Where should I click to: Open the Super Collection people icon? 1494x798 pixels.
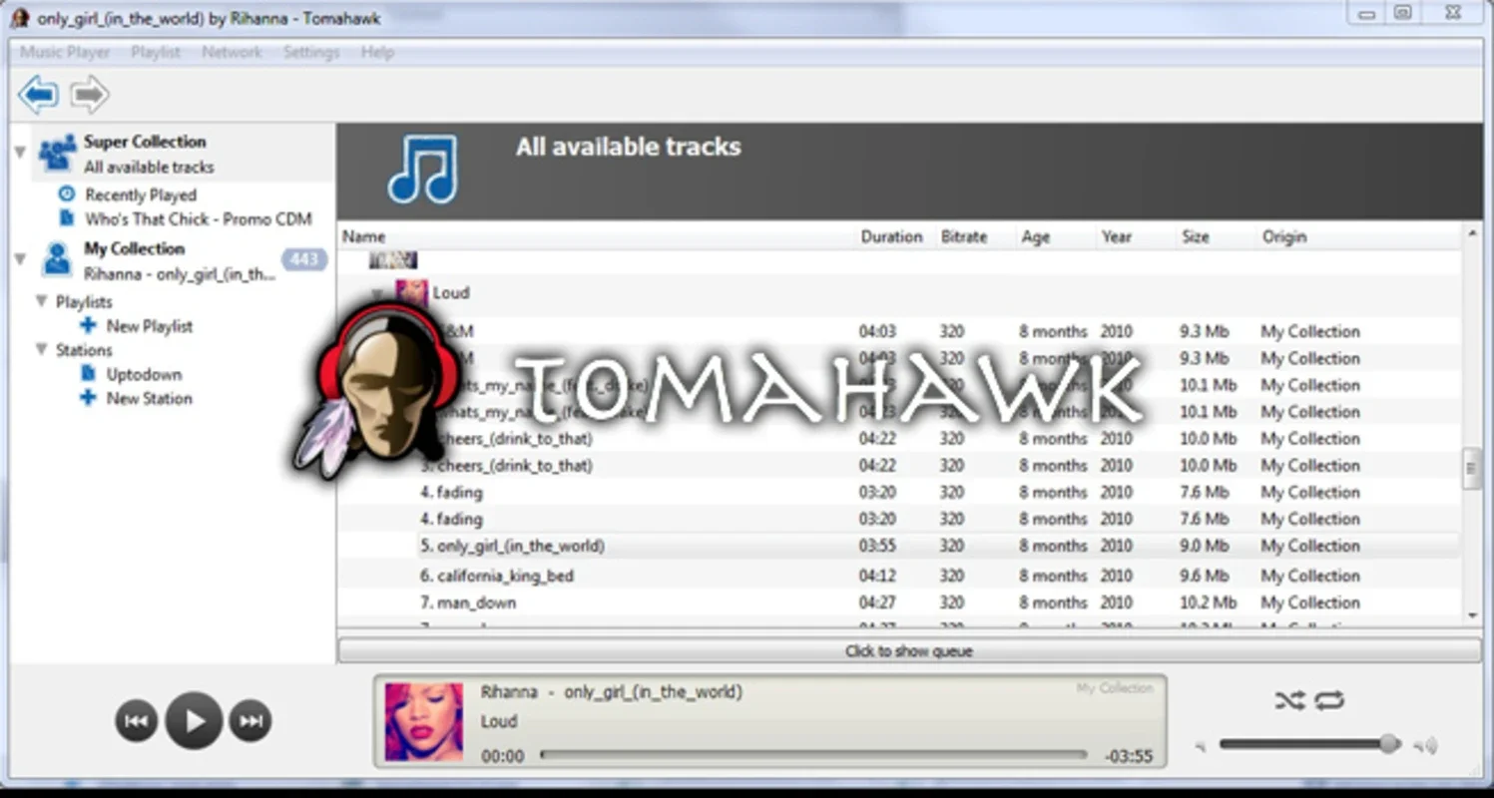pyautogui.click(x=56, y=154)
